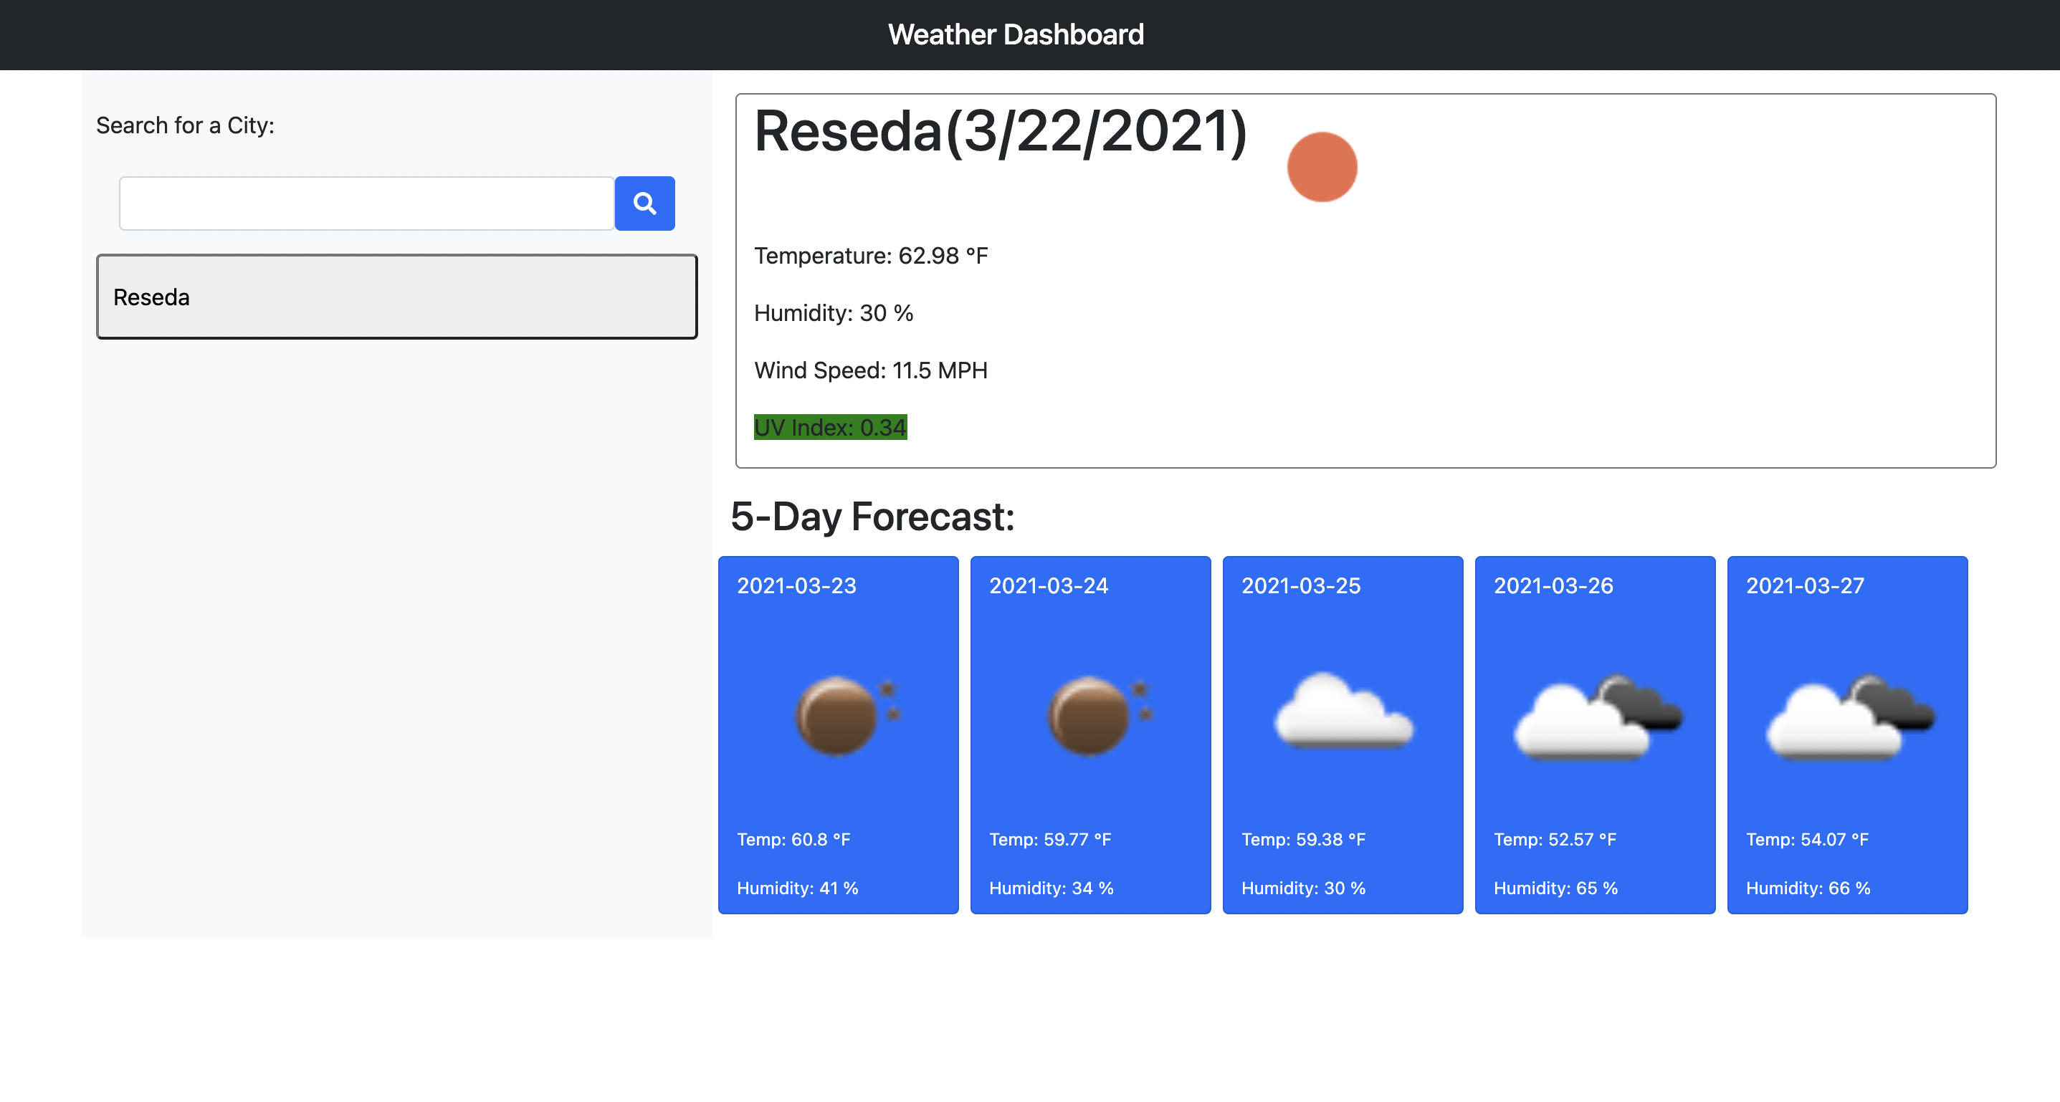Select Reseda from search history
The image size is (2060, 1102).
pyautogui.click(x=396, y=297)
